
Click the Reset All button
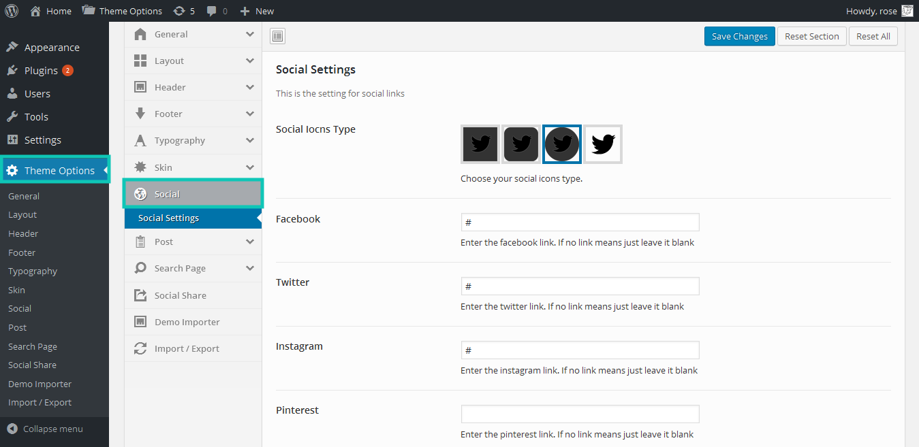coord(873,36)
